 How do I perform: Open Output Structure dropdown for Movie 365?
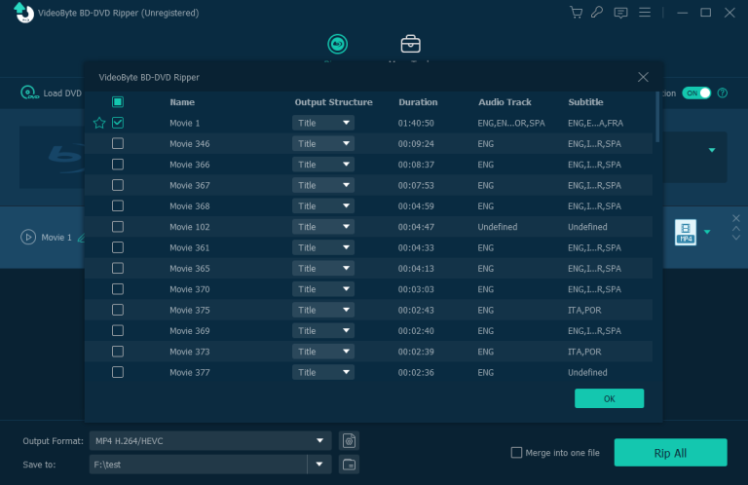pos(323,269)
